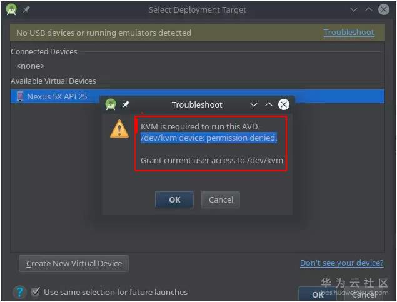397x302 pixels.
Task: Click OK in the Select Deployment Target window
Action: [x=318, y=294]
